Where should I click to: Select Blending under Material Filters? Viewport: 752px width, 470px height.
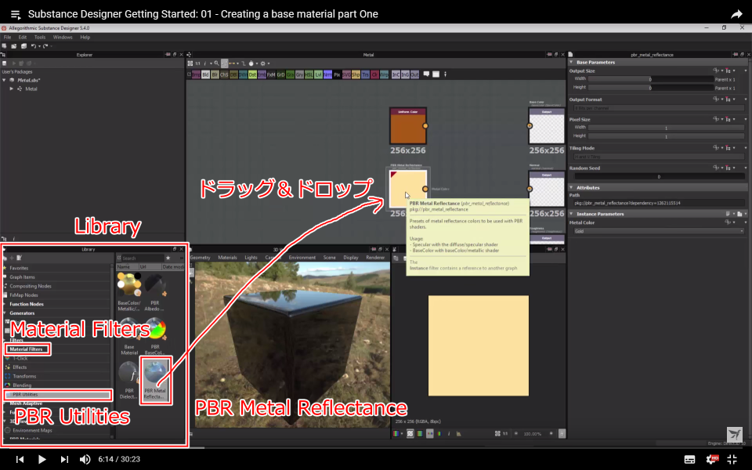22,385
